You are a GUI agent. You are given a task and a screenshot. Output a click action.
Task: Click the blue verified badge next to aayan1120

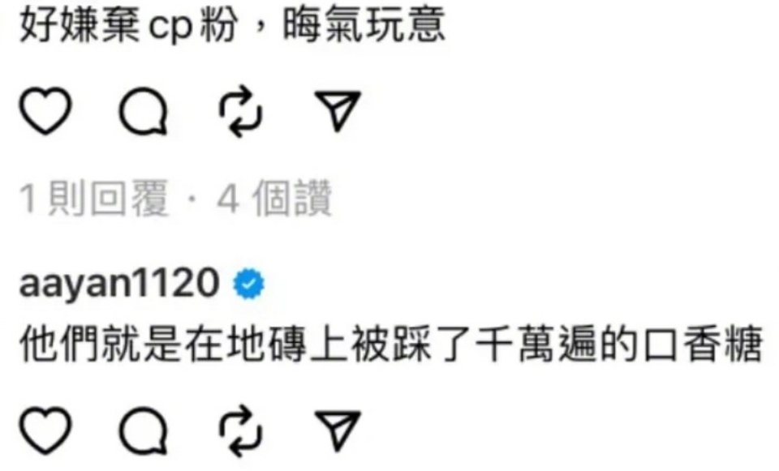point(249,284)
